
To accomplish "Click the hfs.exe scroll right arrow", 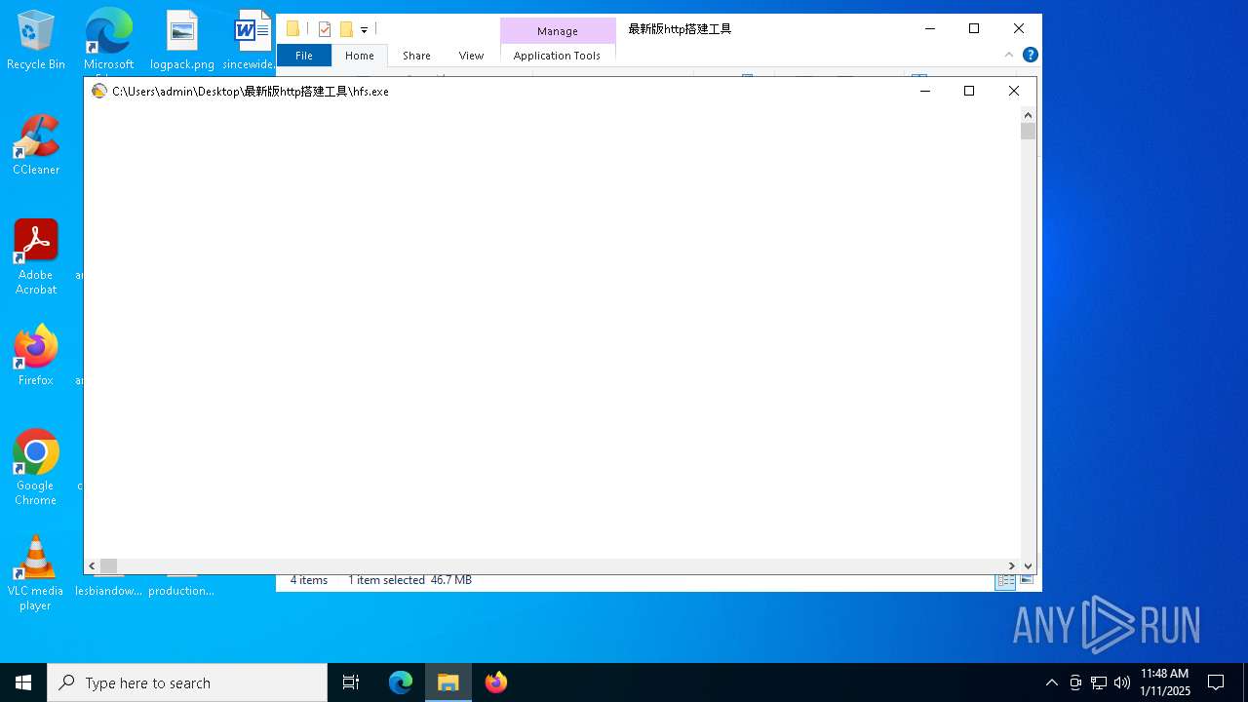I will click(x=1012, y=565).
